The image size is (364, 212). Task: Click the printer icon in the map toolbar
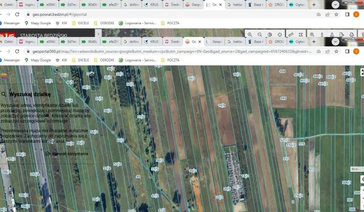(351, 34)
